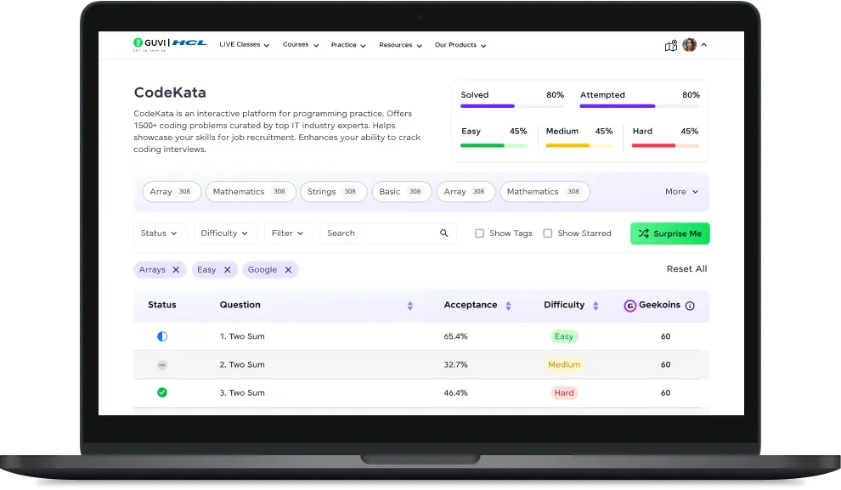Open the Practice menu
Viewport: 841px width, 490px height.
[x=348, y=45]
